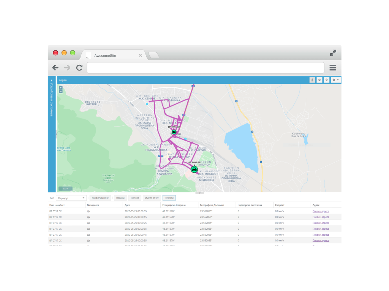Click the Експорт button

tap(135, 198)
